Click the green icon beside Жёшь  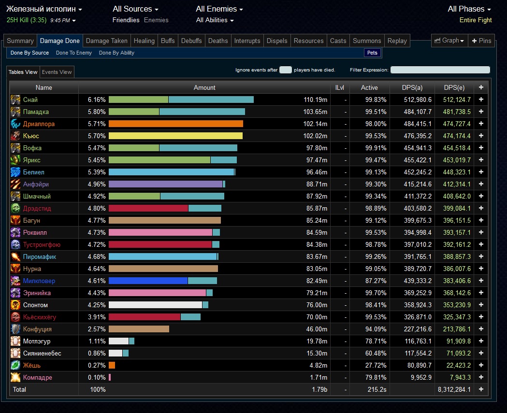point(15,365)
